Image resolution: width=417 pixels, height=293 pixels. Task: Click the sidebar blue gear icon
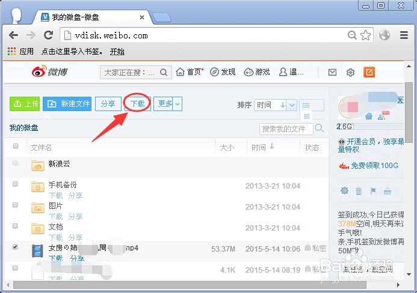click(344, 190)
